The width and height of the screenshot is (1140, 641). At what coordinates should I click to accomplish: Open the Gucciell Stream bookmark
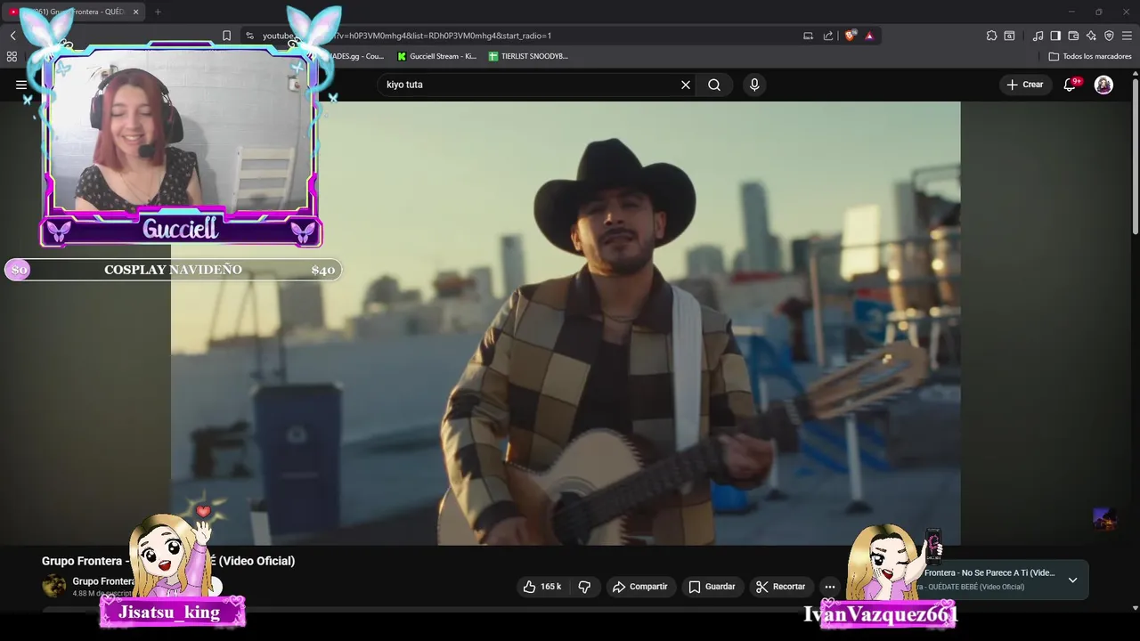pyautogui.click(x=436, y=56)
